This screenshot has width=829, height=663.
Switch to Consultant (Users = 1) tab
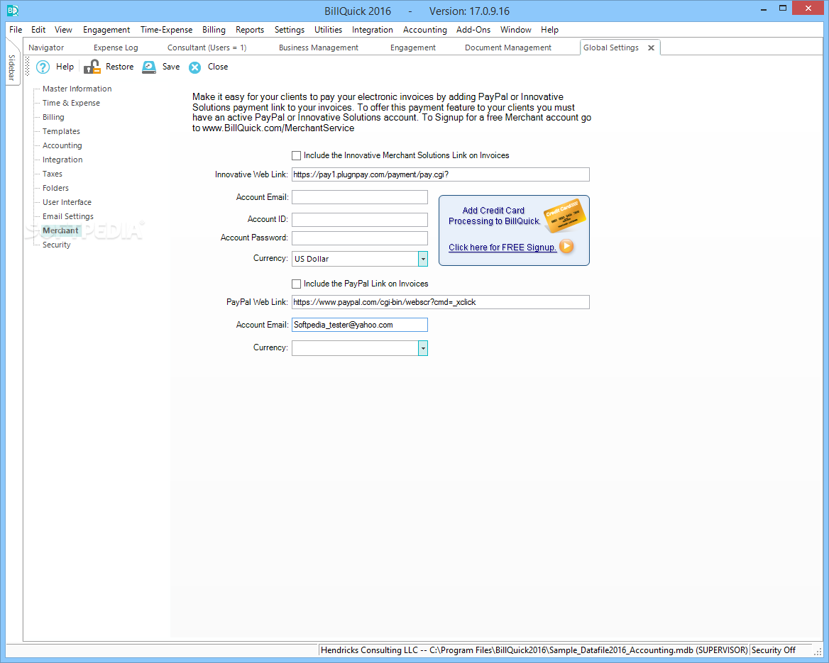pyautogui.click(x=207, y=48)
